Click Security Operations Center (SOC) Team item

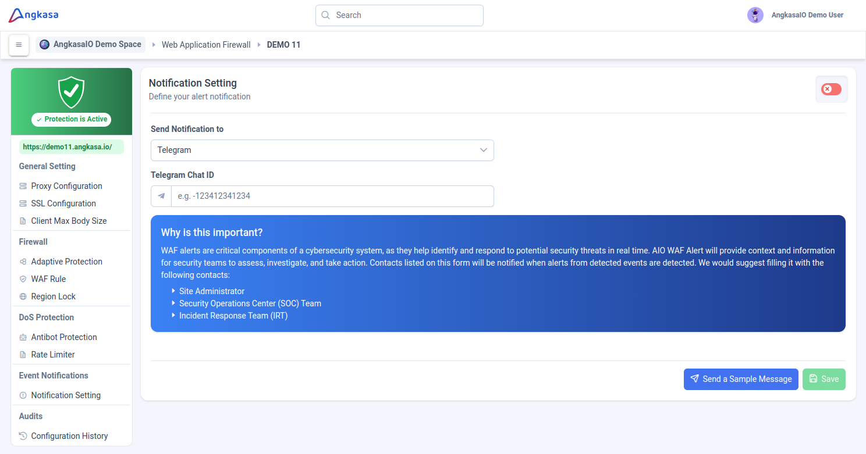(x=250, y=303)
